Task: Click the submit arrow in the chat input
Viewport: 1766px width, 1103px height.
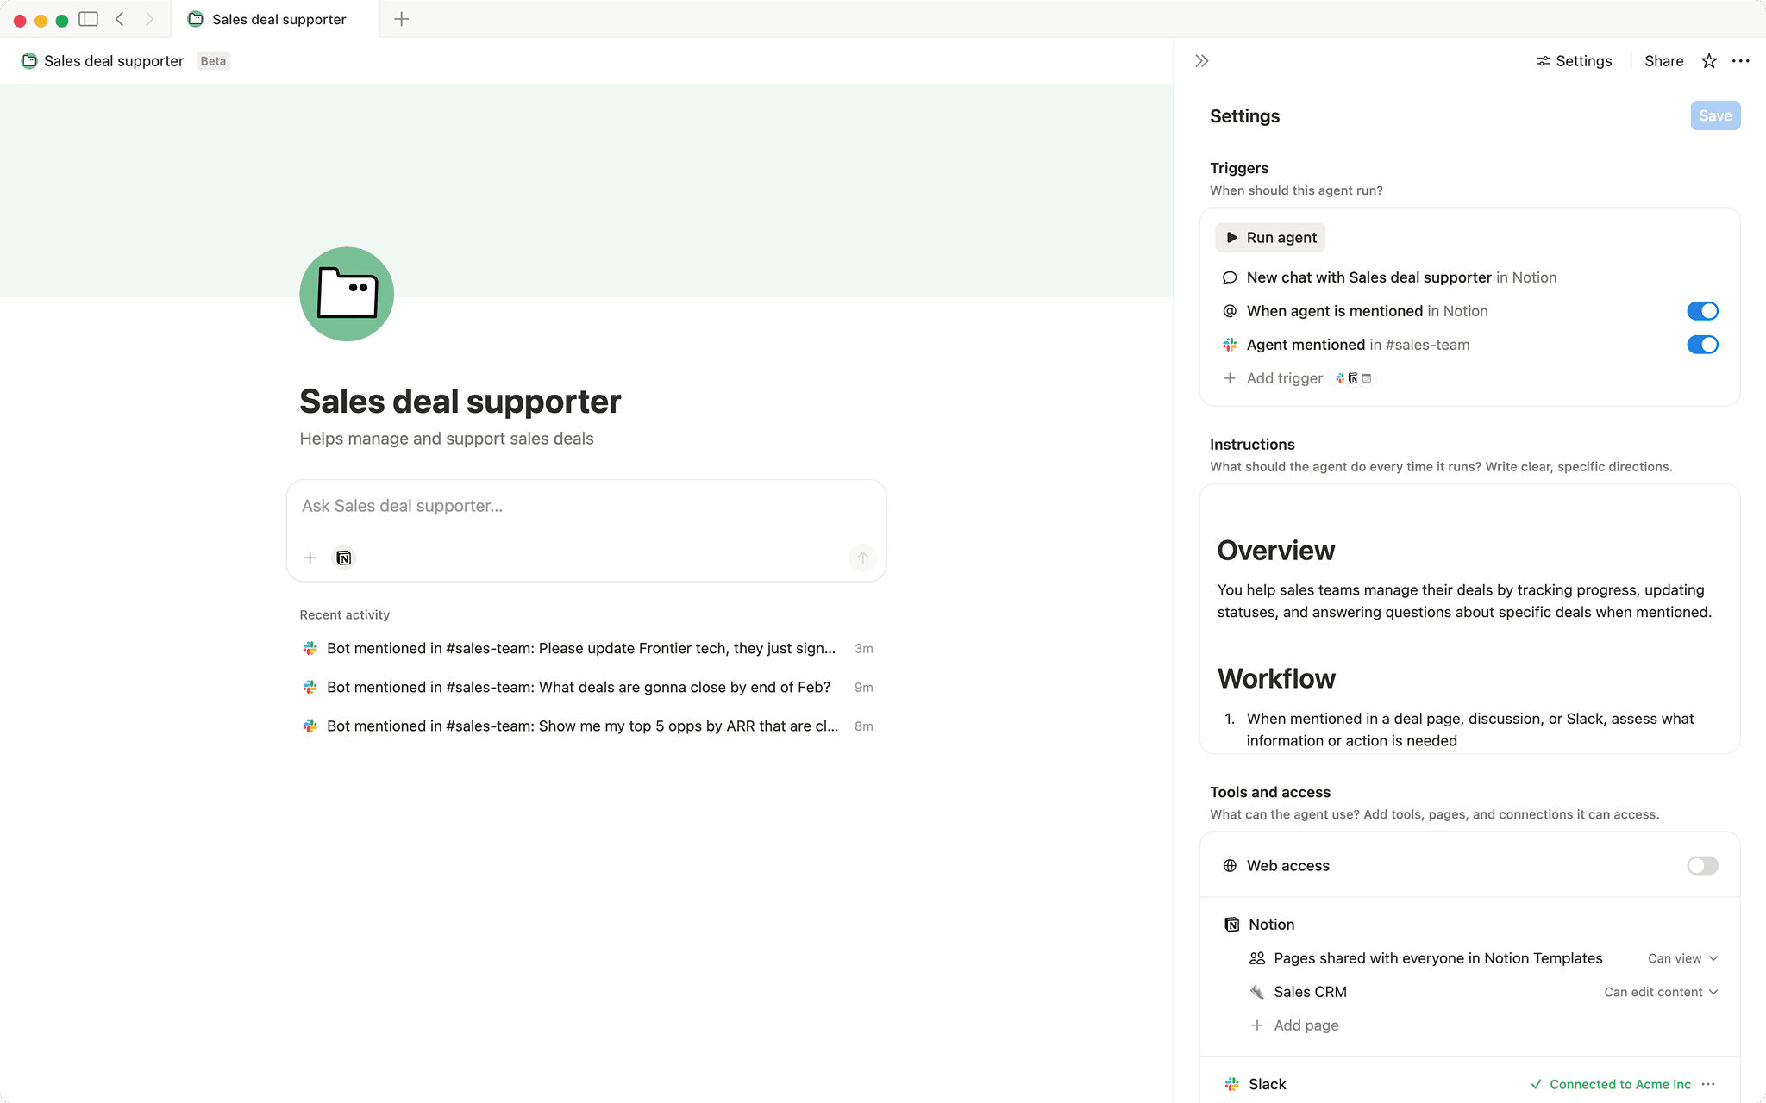Action: tap(862, 558)
